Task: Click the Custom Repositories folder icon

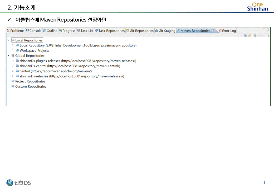Action: coord(13,86)
